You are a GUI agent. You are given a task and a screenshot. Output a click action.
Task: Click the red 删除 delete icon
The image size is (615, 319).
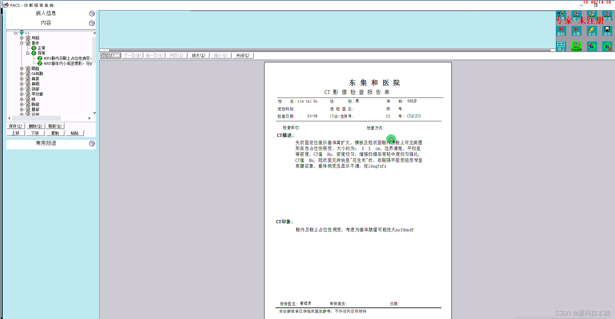[561, 31]
